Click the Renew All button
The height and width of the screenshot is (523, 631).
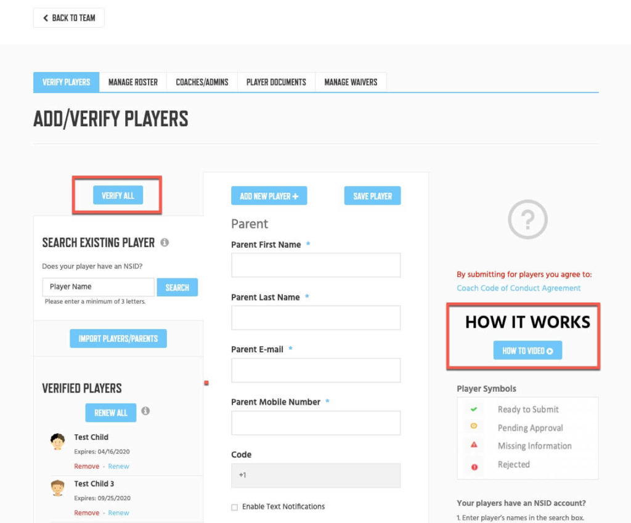tap(111, 413)
